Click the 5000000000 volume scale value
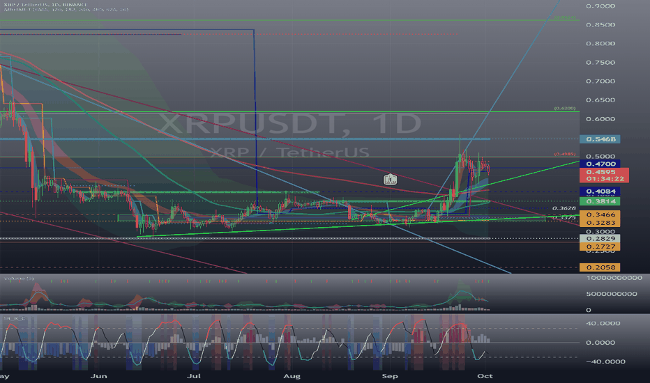Viewport: 650px width, 383px height. point(612,294)
